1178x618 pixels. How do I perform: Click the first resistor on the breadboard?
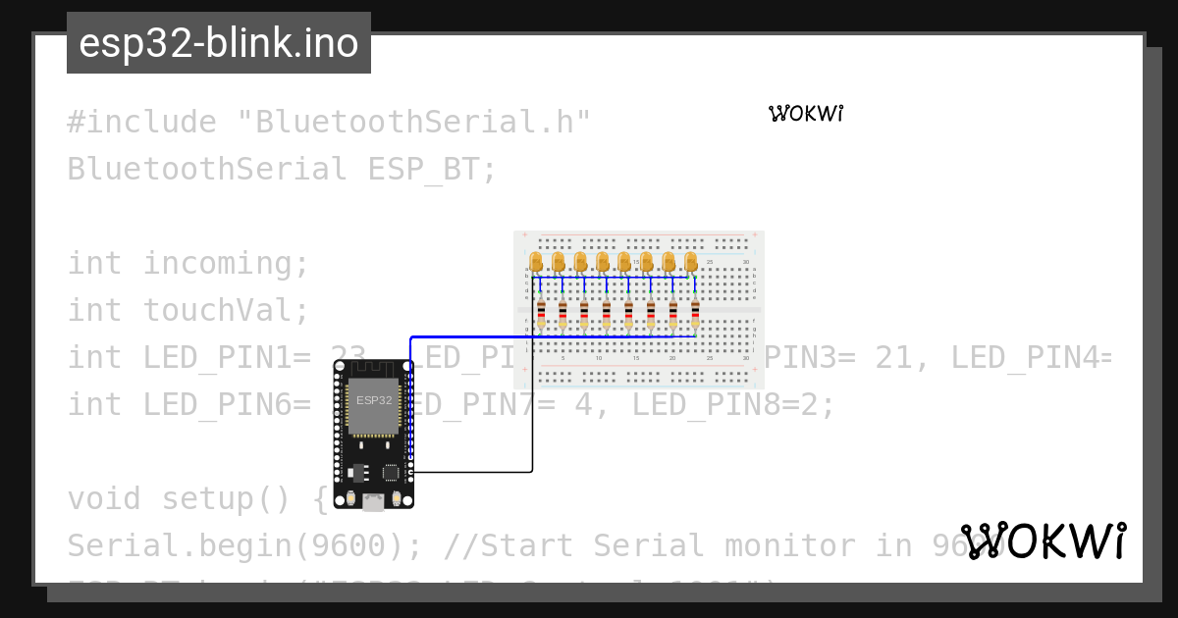(x=540, y=314)
